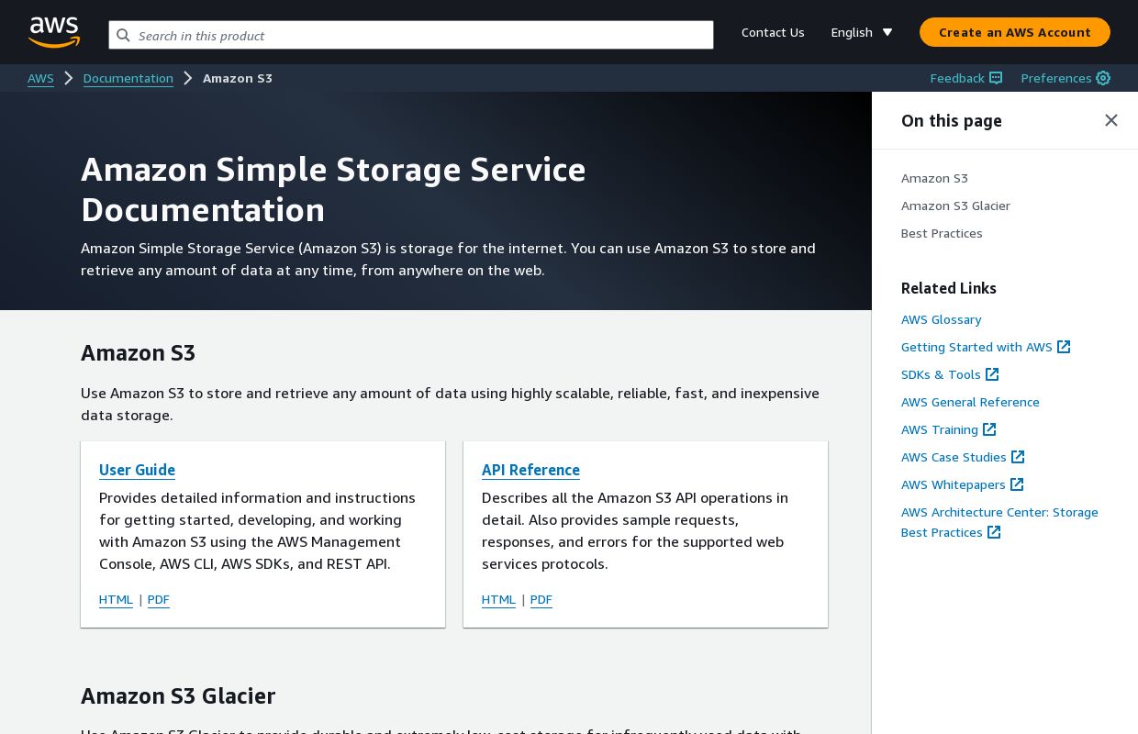
Task: Open SDKs & Tools link
Action: 941,374
